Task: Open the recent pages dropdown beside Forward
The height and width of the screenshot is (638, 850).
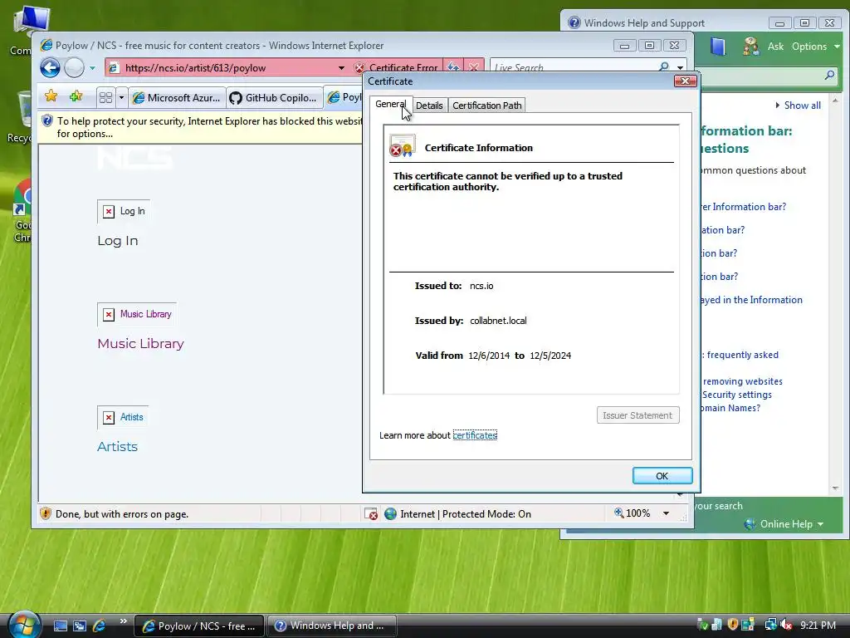Action: [x=92, y=68]
